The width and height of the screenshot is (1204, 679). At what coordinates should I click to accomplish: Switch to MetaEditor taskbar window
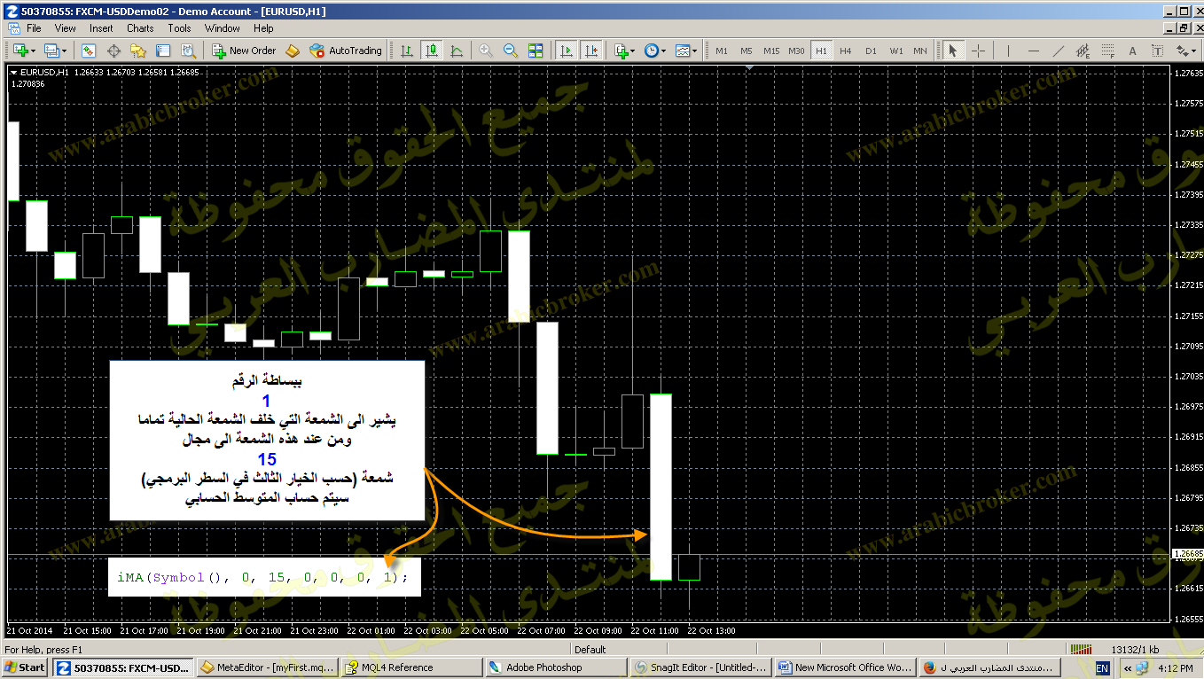(268, 667)
